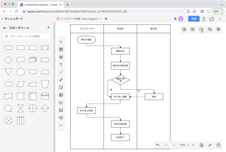Open revision history icon
The width and height of the screenshot is (226, 152).
pos(202,145)
